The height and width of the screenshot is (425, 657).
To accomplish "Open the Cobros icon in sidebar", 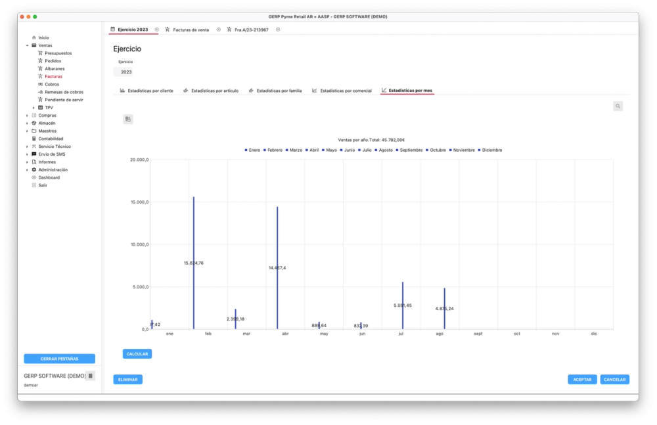I will click(x=40, y=84).
